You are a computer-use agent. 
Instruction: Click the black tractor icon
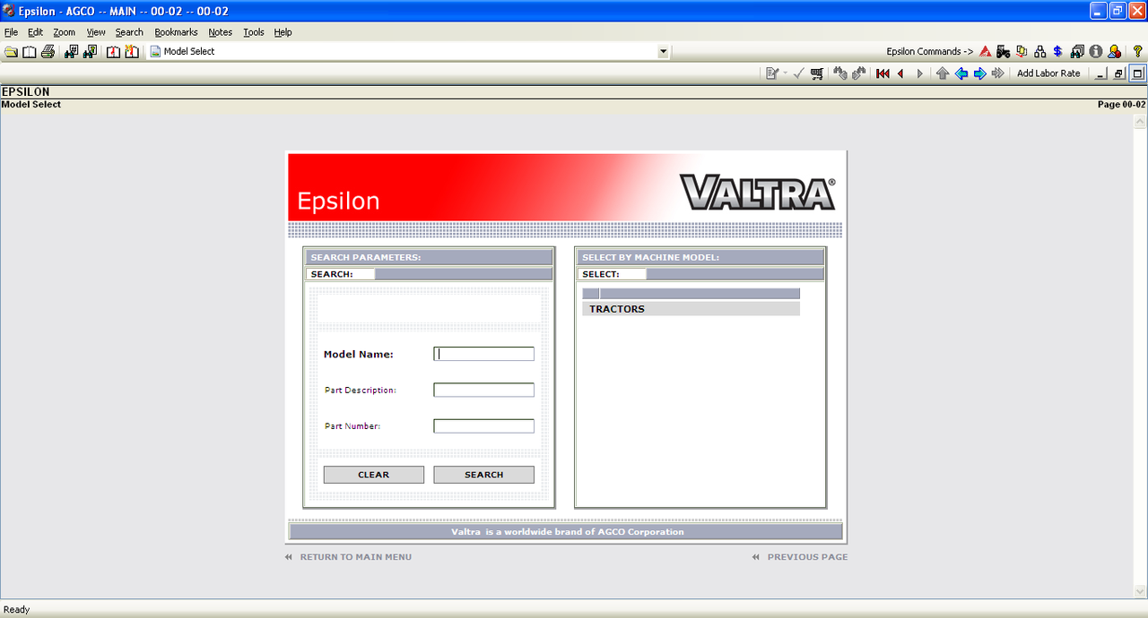[x=1004, y=52]
